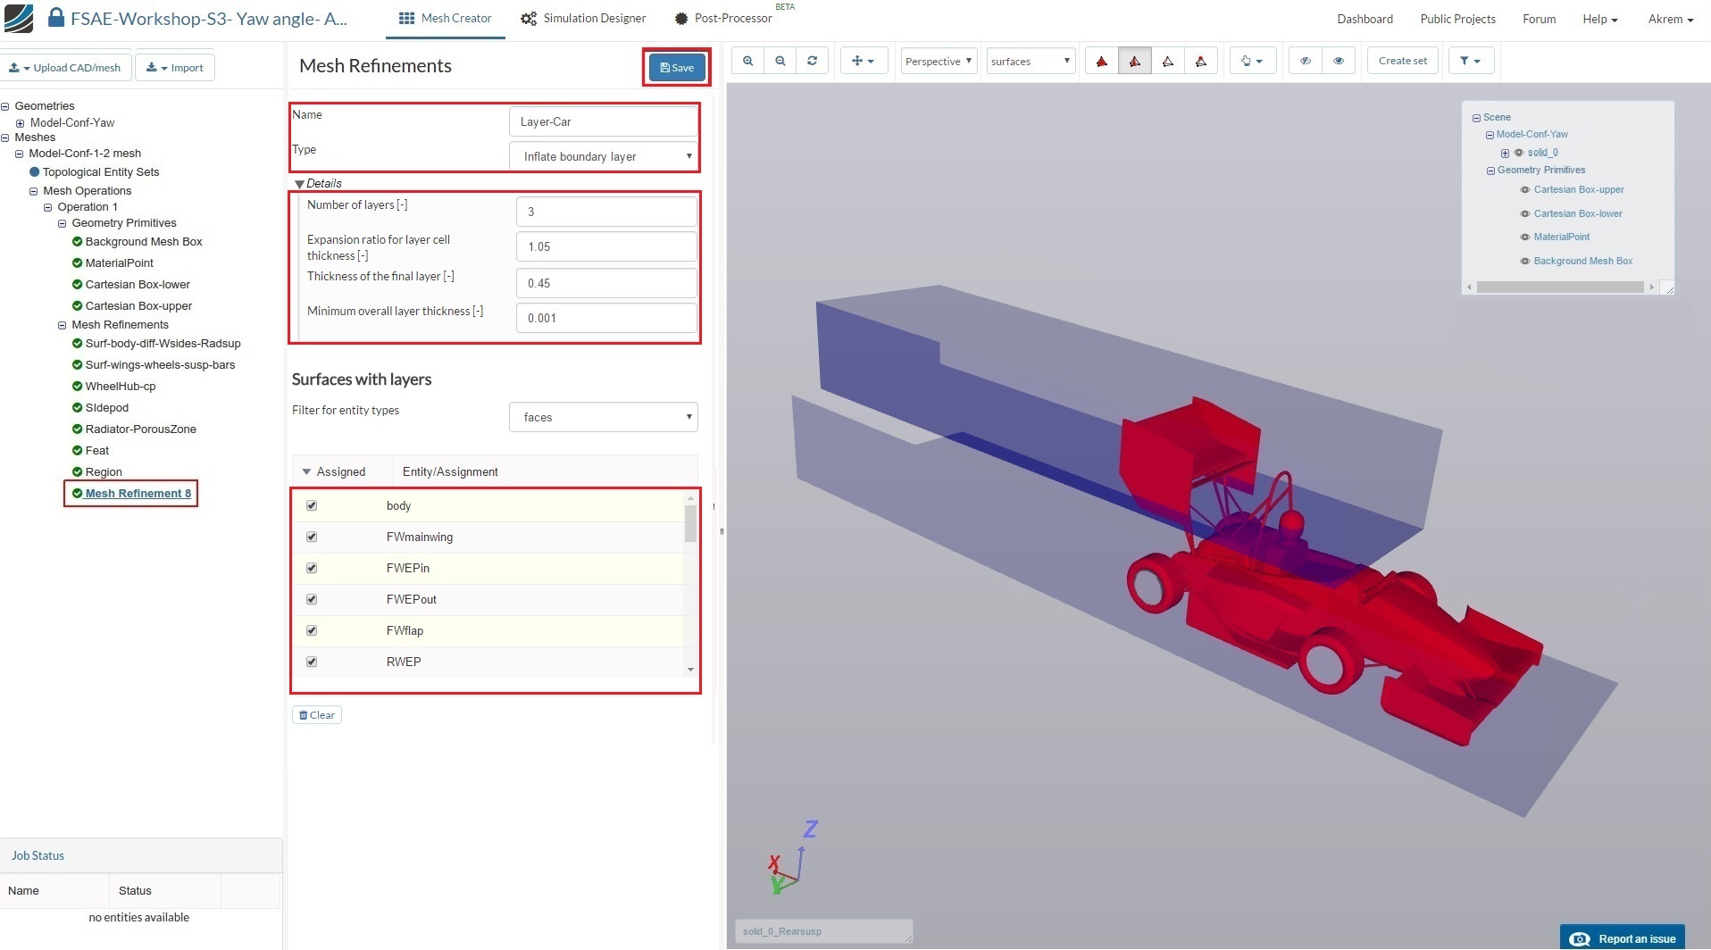
Task: Click the Create set button
Action: click(1402, 61)
